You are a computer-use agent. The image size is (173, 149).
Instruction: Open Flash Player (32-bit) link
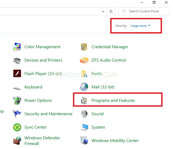click(43, 74)
